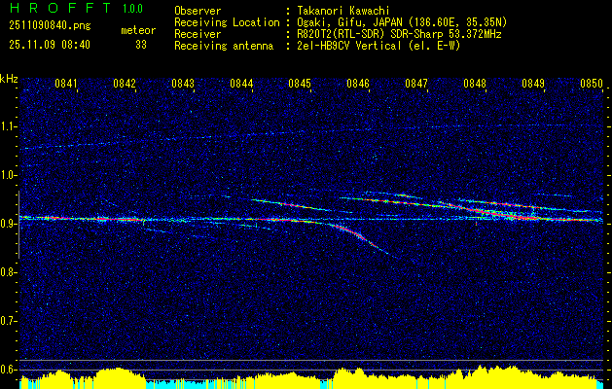
Task: Click the 0846 time marker
Action: click(358, 83)
